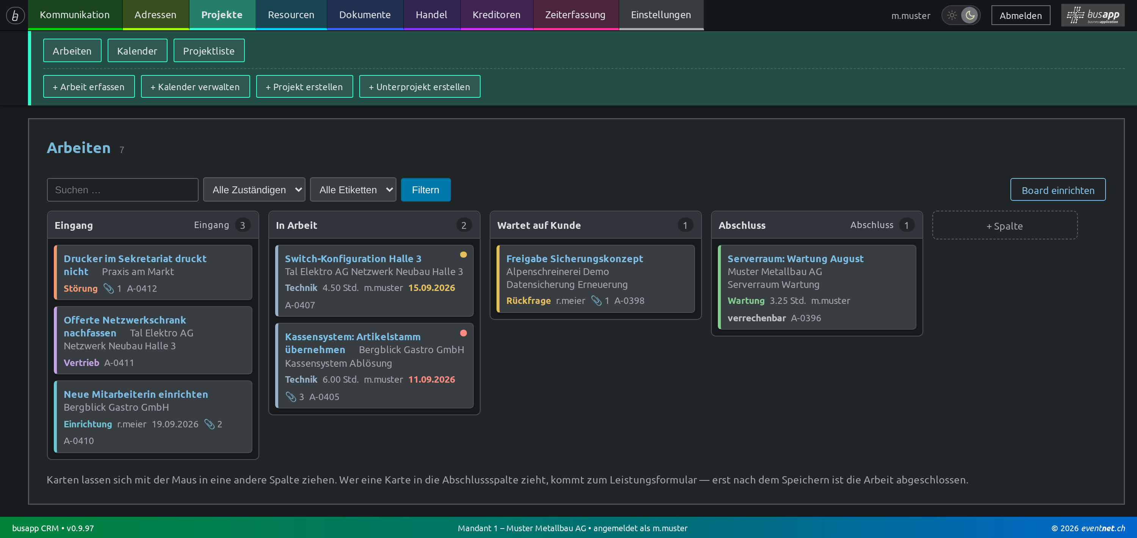Click attachment paperclip on card A-0412
The height and width of the screenshot is (538, 1137).
pyautogui.click(x=108, y=288)
